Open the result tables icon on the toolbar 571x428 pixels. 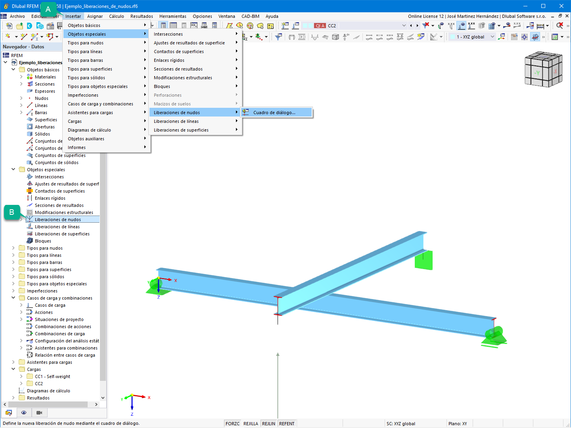(x=556, y=36)
